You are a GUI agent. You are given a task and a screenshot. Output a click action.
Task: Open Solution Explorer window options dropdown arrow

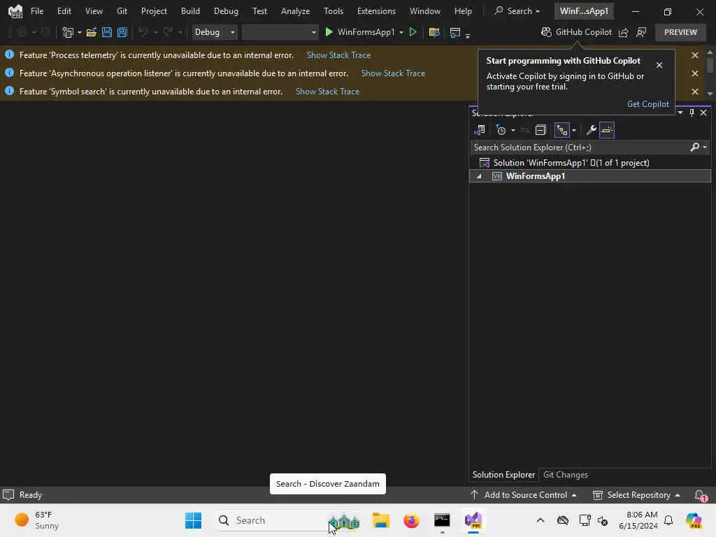(x=680, y=113)
